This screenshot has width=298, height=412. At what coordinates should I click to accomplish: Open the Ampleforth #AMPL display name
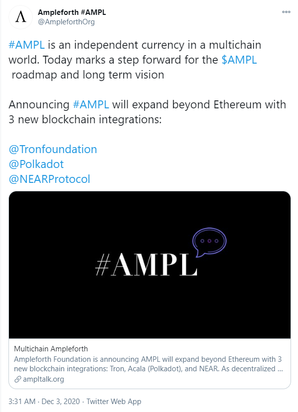(72, 12)
